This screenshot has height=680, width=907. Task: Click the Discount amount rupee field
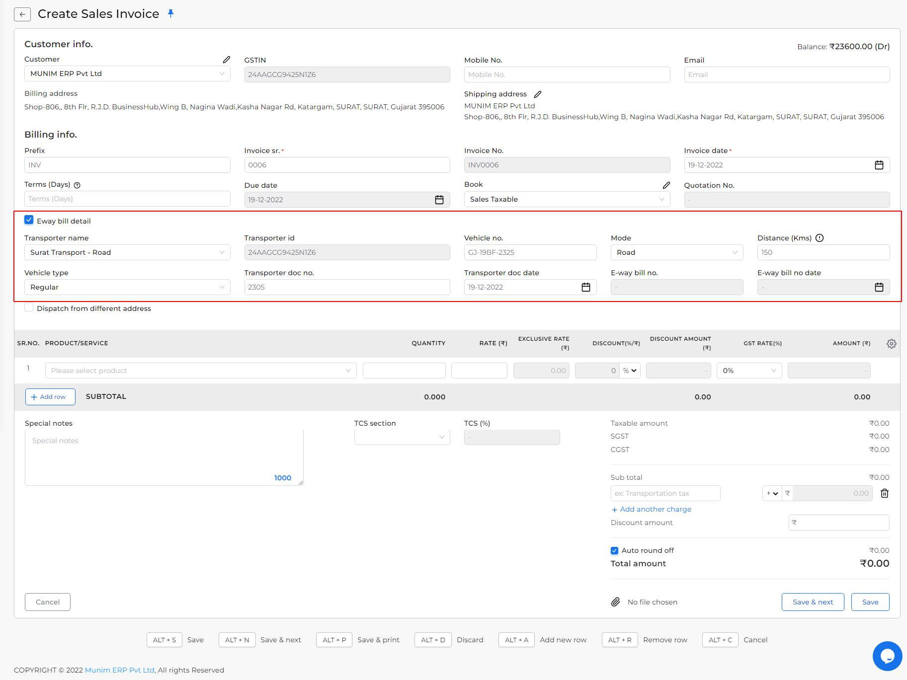tap(839, 523)
